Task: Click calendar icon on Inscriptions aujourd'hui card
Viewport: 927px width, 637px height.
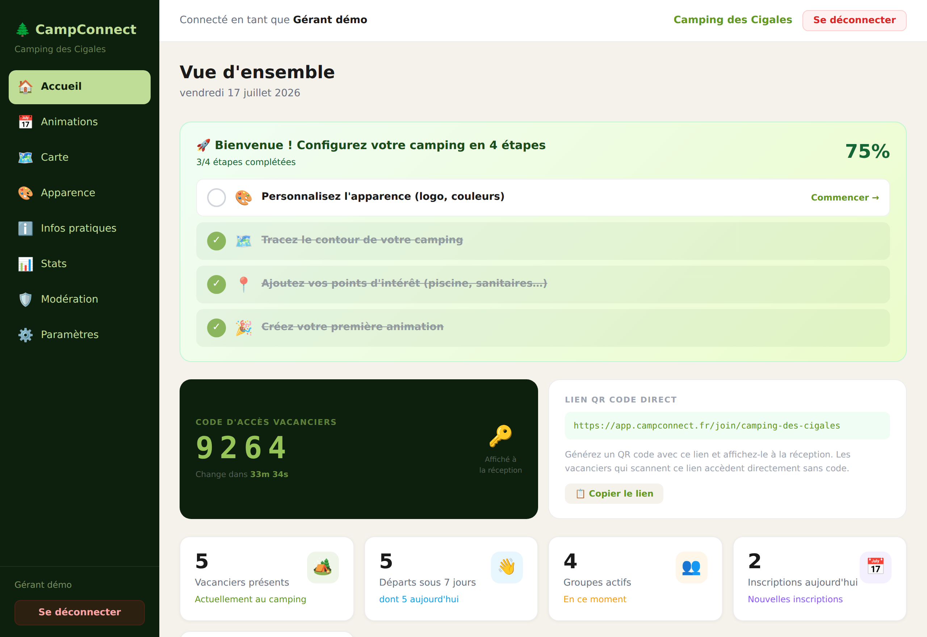Action: tap(876, 567)
